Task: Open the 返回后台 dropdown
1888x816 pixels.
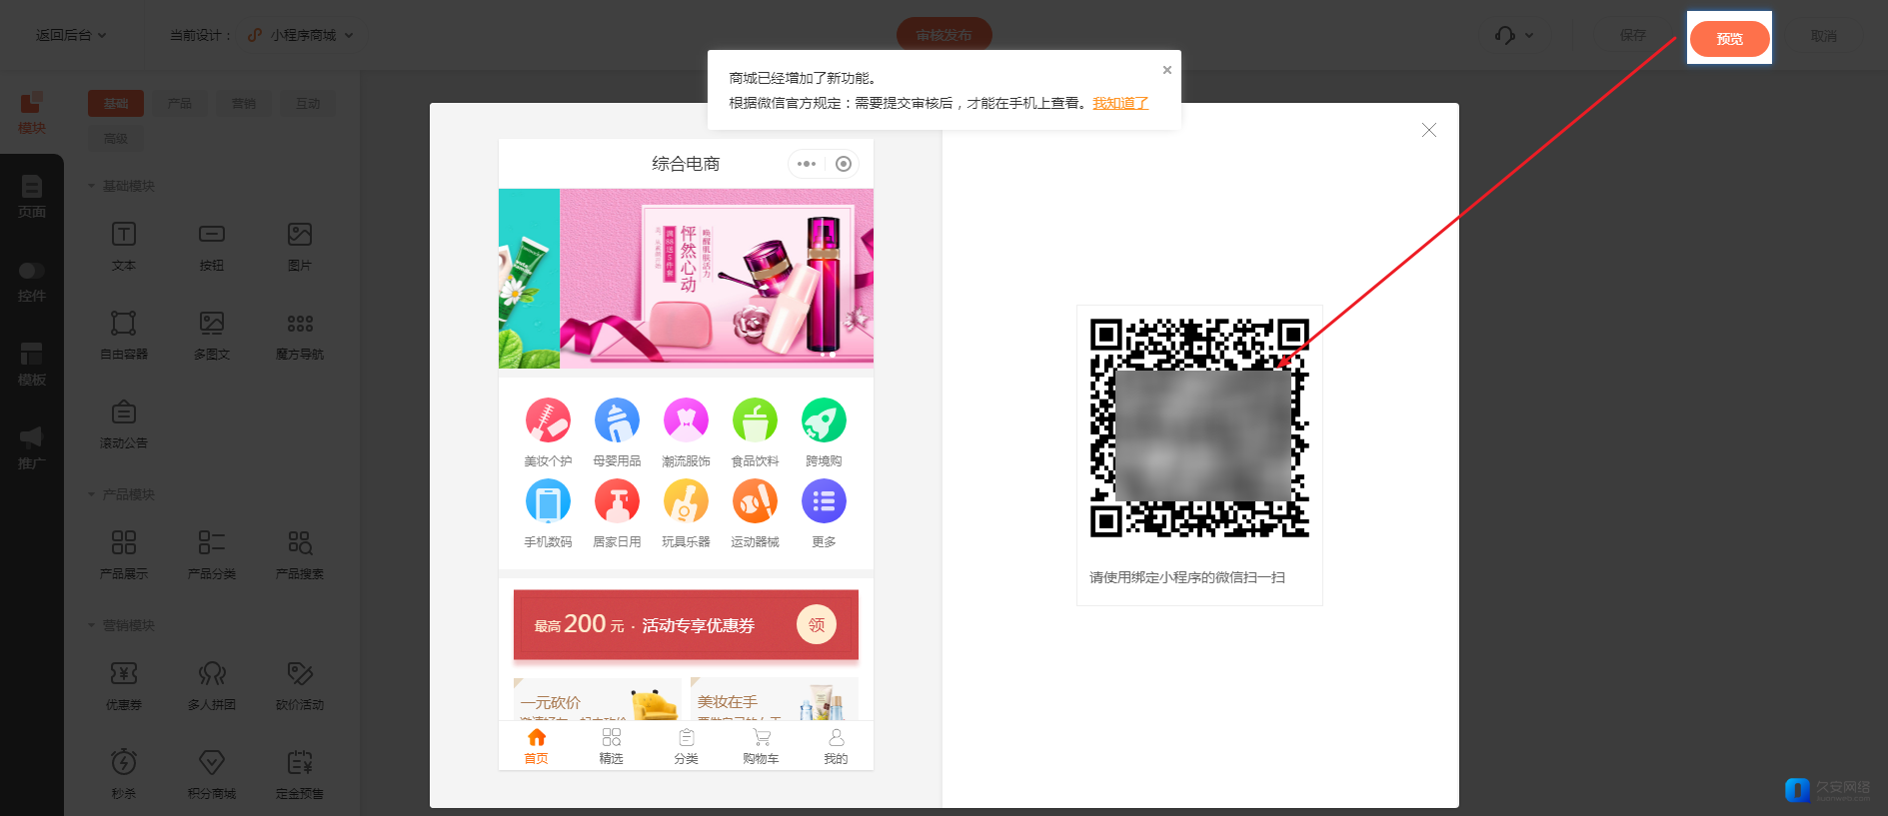Action: coord(71,35)
